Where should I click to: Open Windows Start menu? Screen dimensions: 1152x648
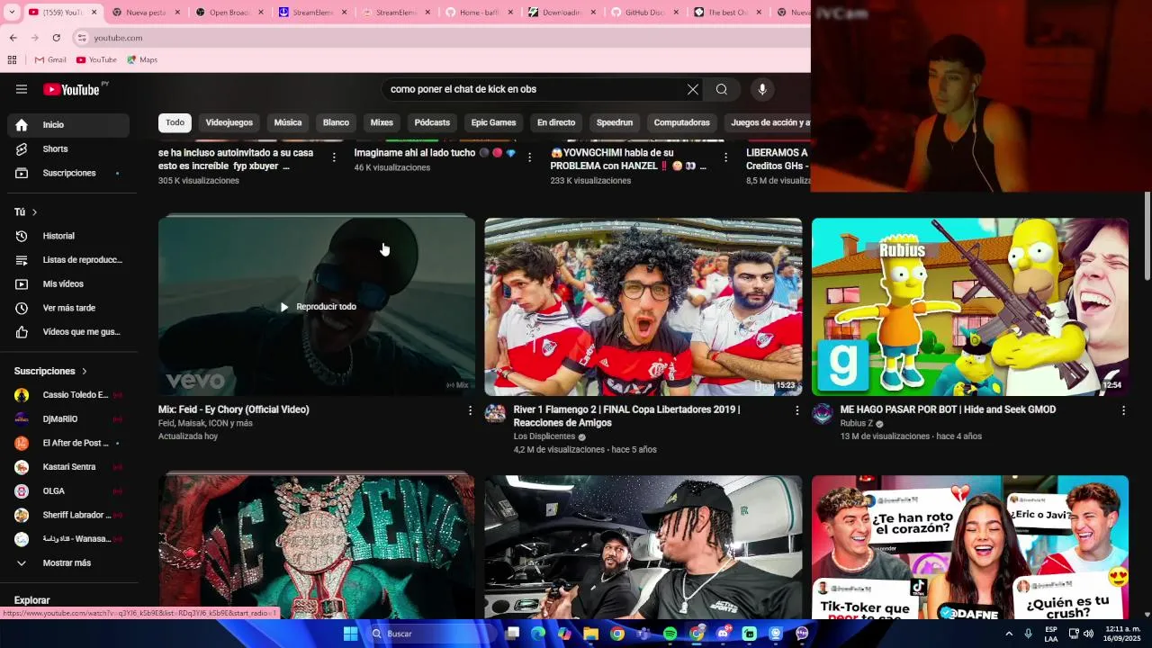350,634
